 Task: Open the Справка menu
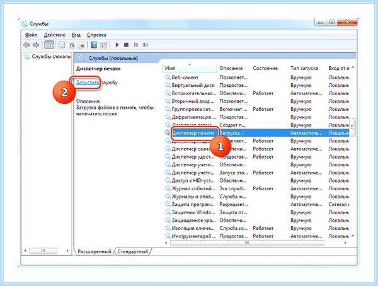96,35
